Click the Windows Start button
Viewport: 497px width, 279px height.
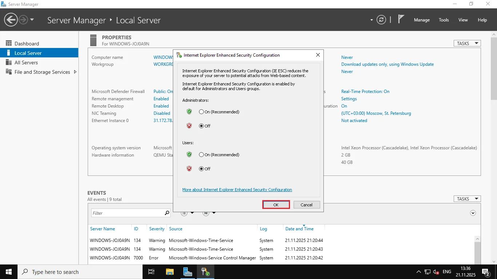8,272
